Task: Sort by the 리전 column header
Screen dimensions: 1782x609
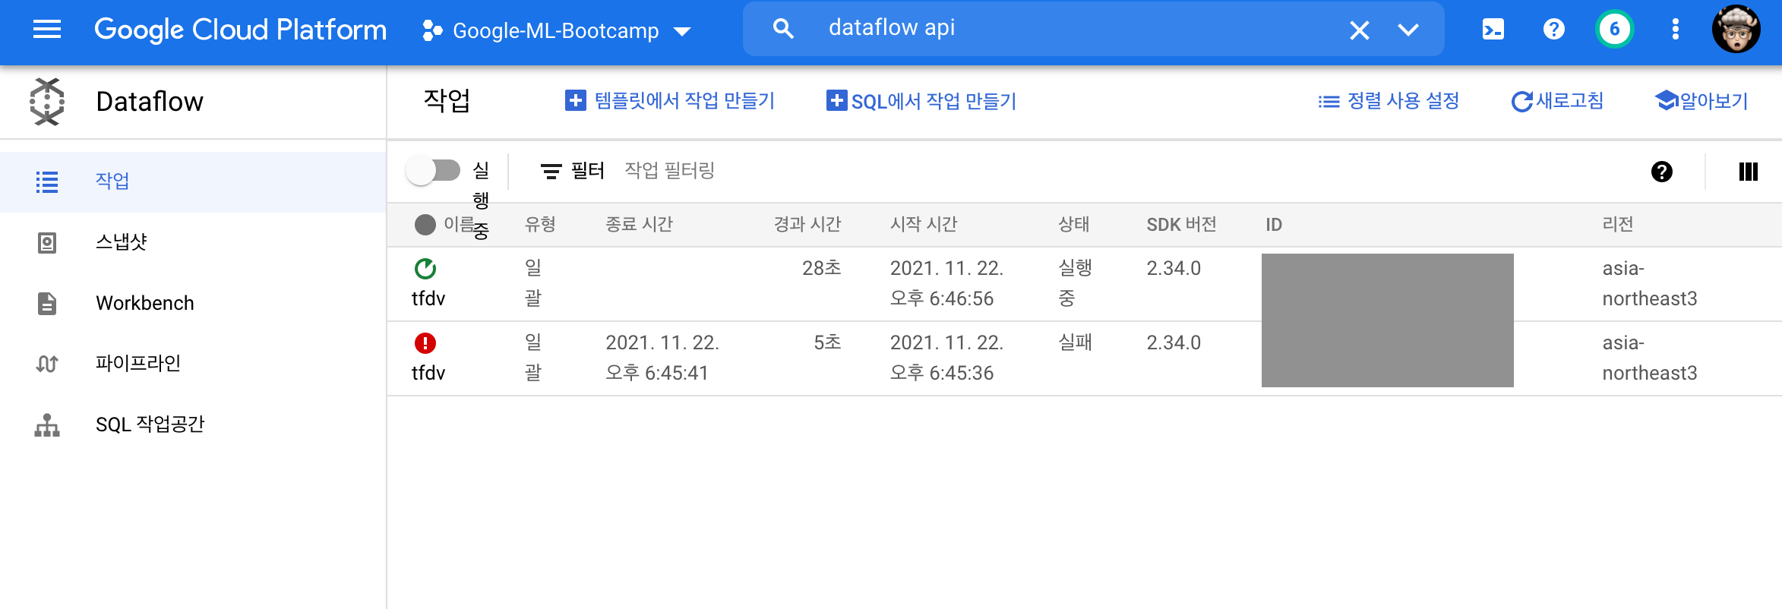Action: pos(1618,224)
